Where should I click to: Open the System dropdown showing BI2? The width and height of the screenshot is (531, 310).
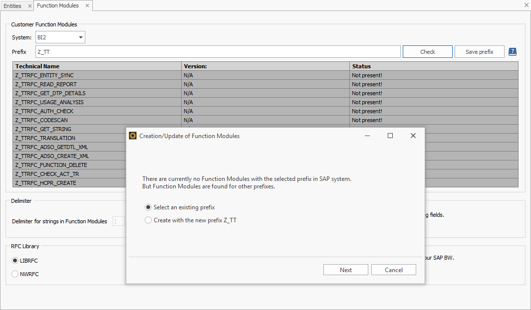point(80,37)
